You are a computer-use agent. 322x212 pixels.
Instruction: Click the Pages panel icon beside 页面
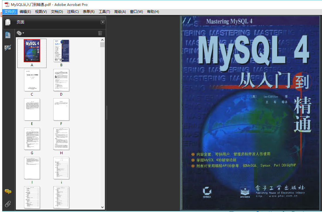(x=8, y=22)
